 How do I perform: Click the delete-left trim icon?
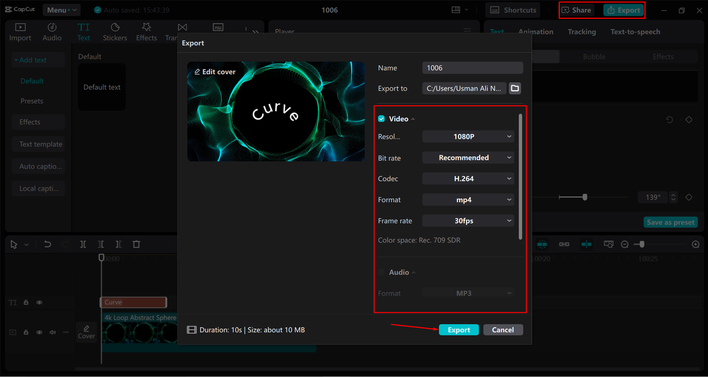(101, 244)
